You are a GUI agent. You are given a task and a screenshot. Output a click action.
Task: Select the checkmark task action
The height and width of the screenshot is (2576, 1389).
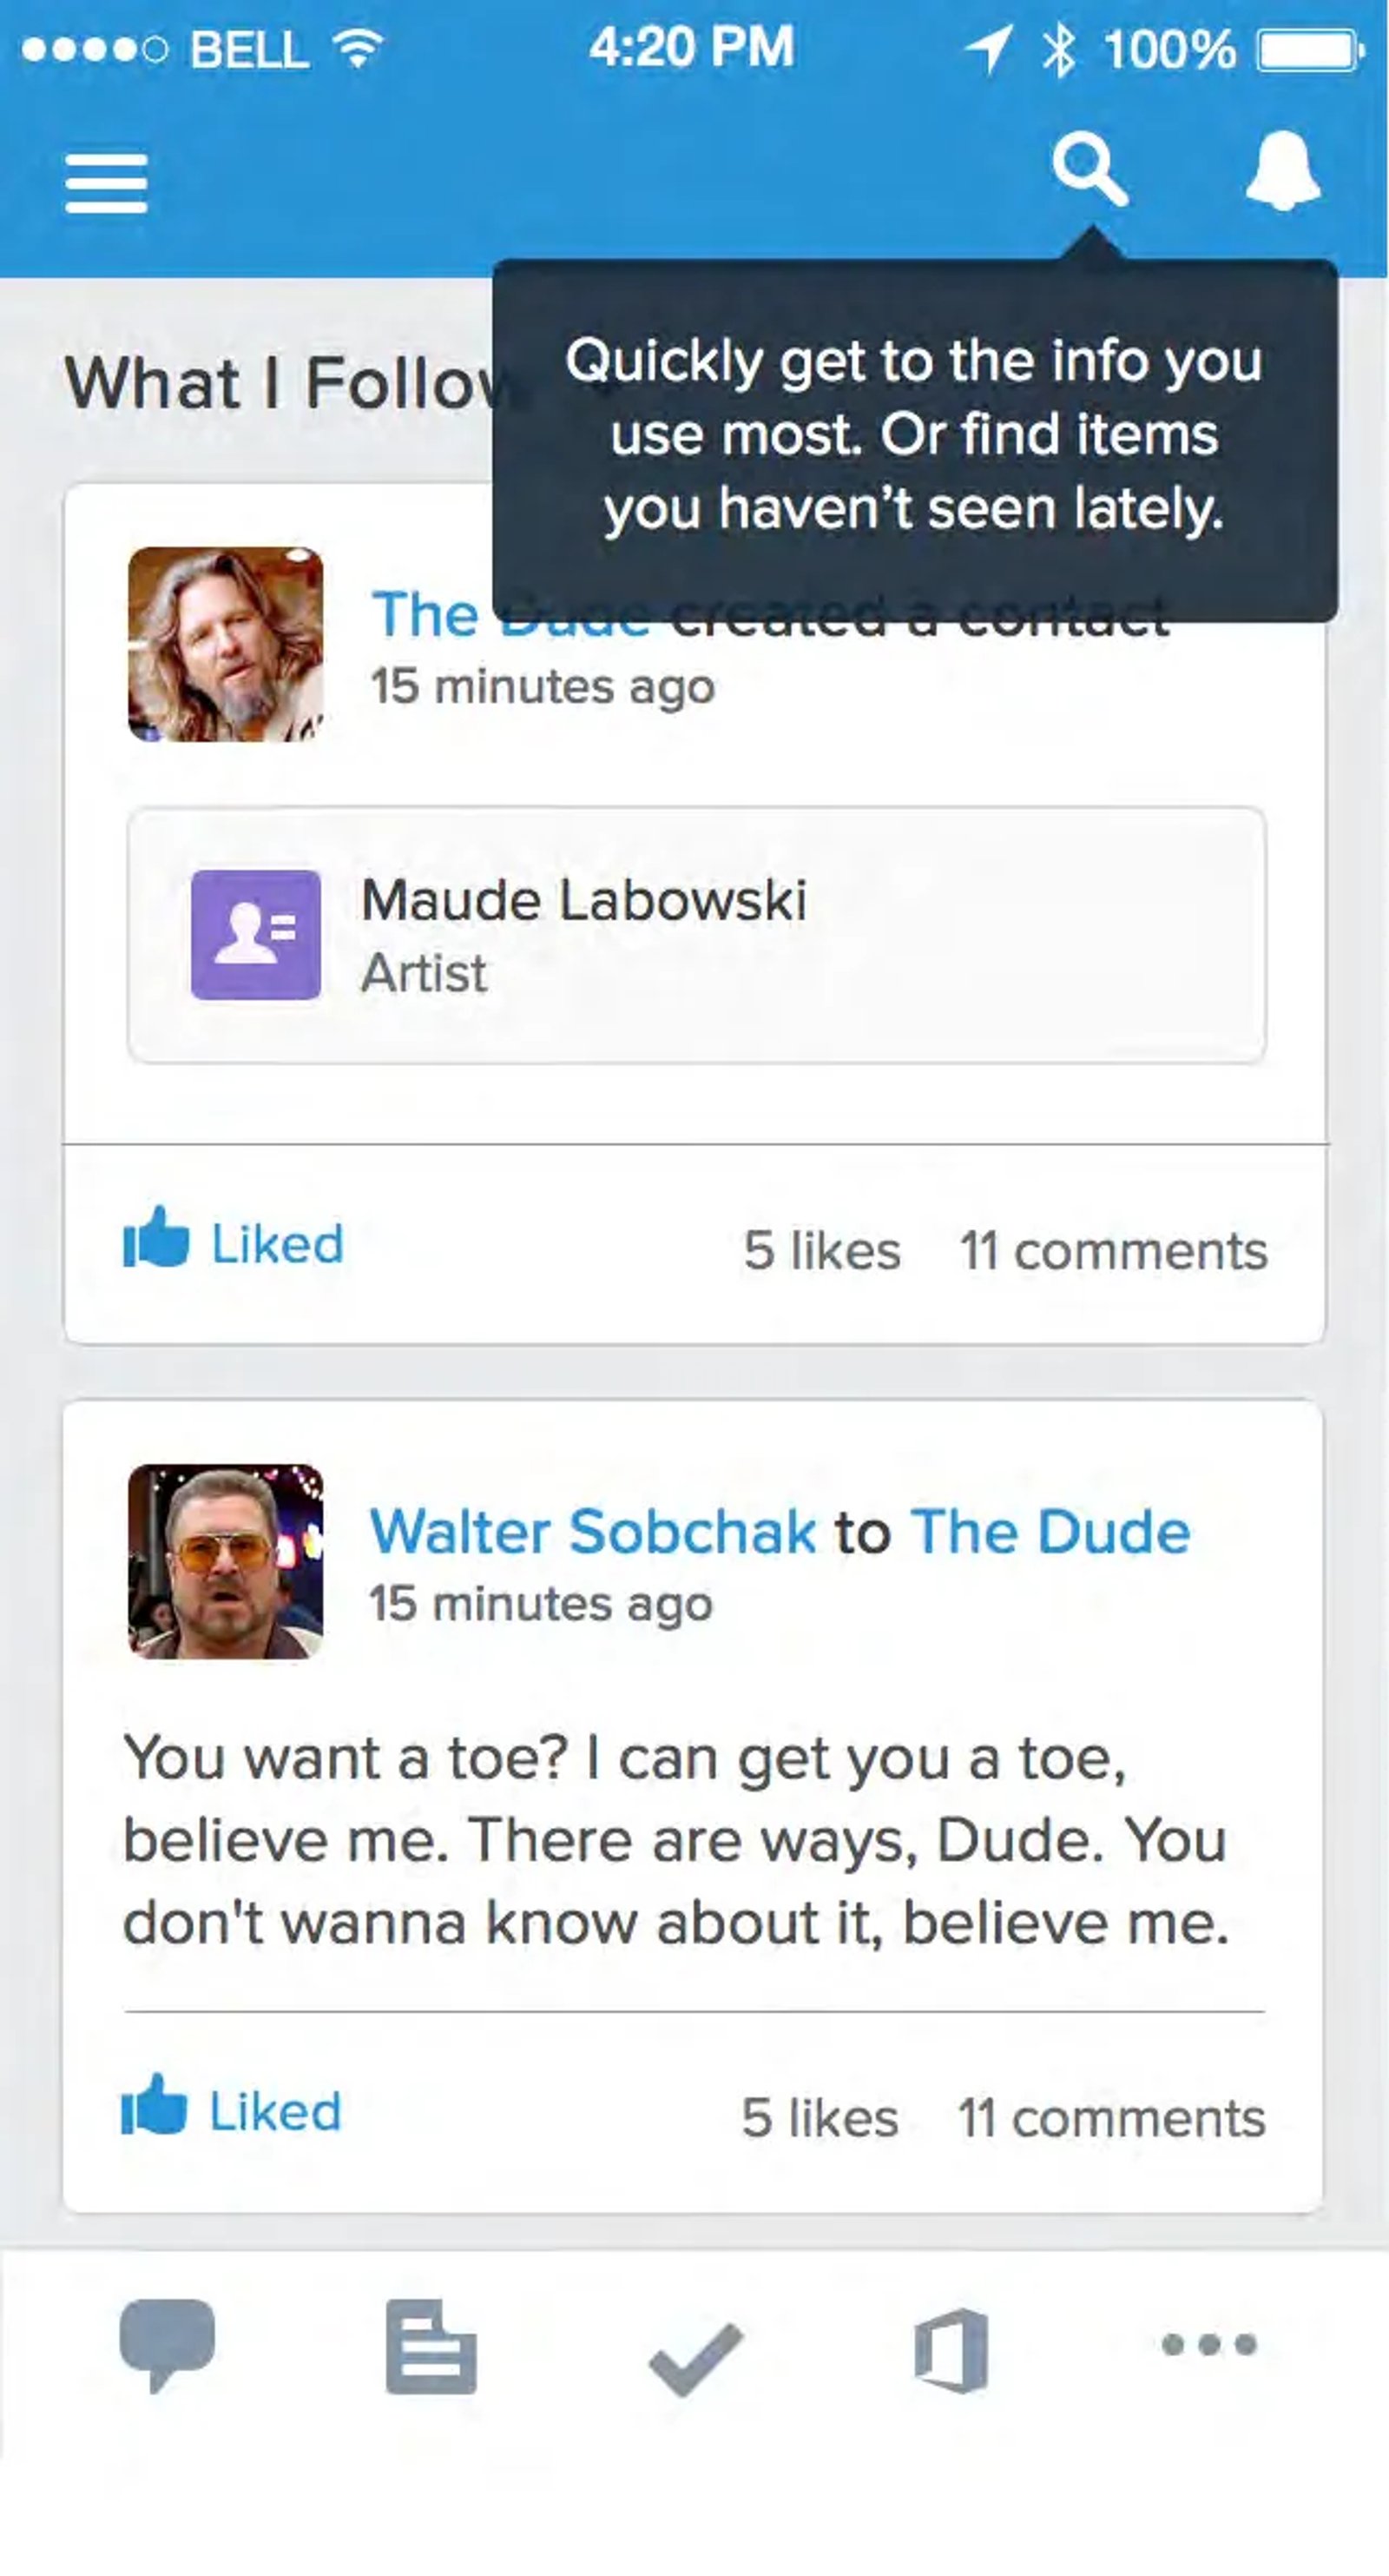[695, 2359]
